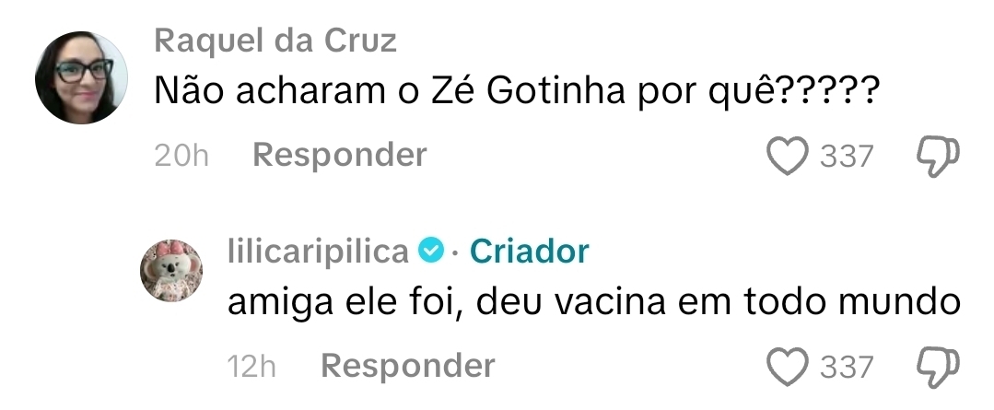
Task: Click the Criador label
Action: click(x=529, y=251)
